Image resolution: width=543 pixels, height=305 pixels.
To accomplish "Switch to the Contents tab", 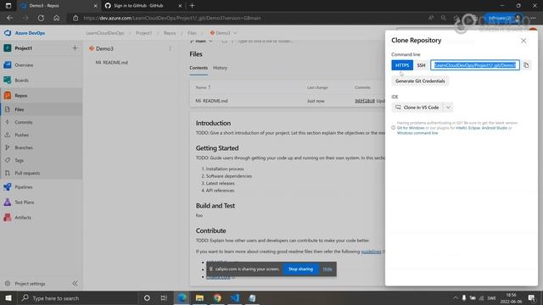I will tap(199, 68).
